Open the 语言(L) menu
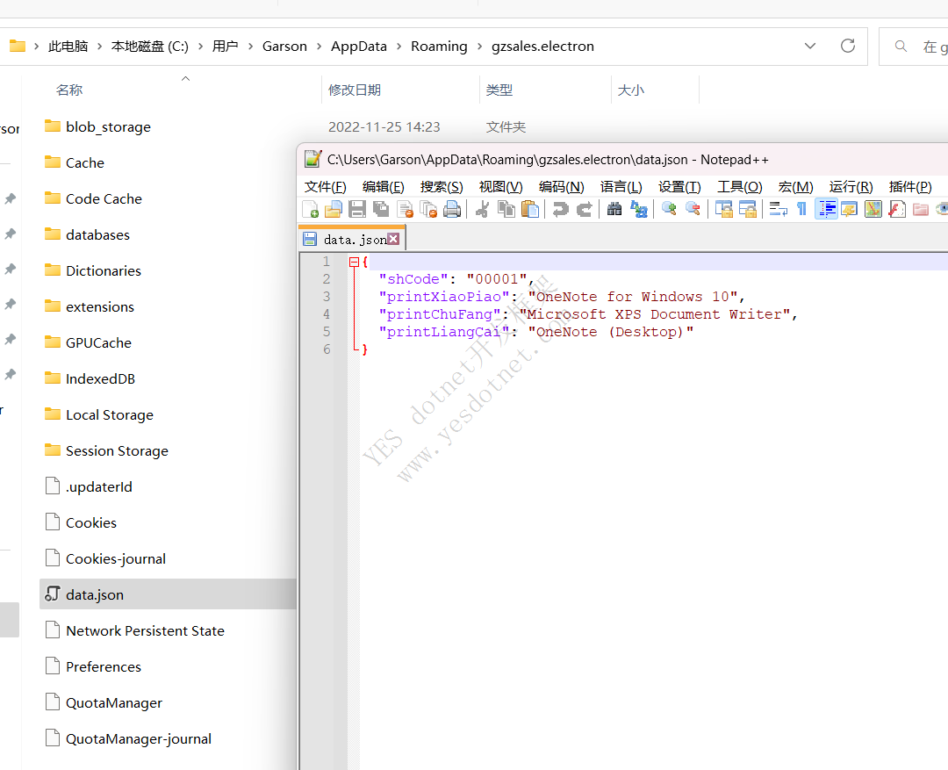948x770 pixels. tap(621, 187)
